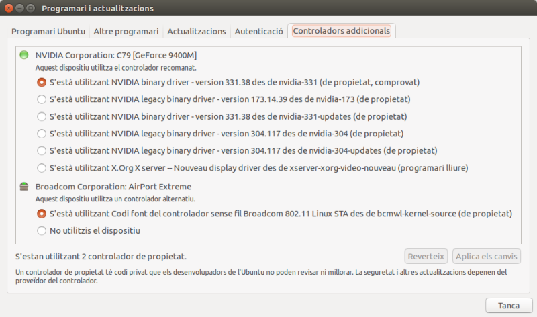Maximize the window using title bar button
537x317 pixels.
point(32,9)
